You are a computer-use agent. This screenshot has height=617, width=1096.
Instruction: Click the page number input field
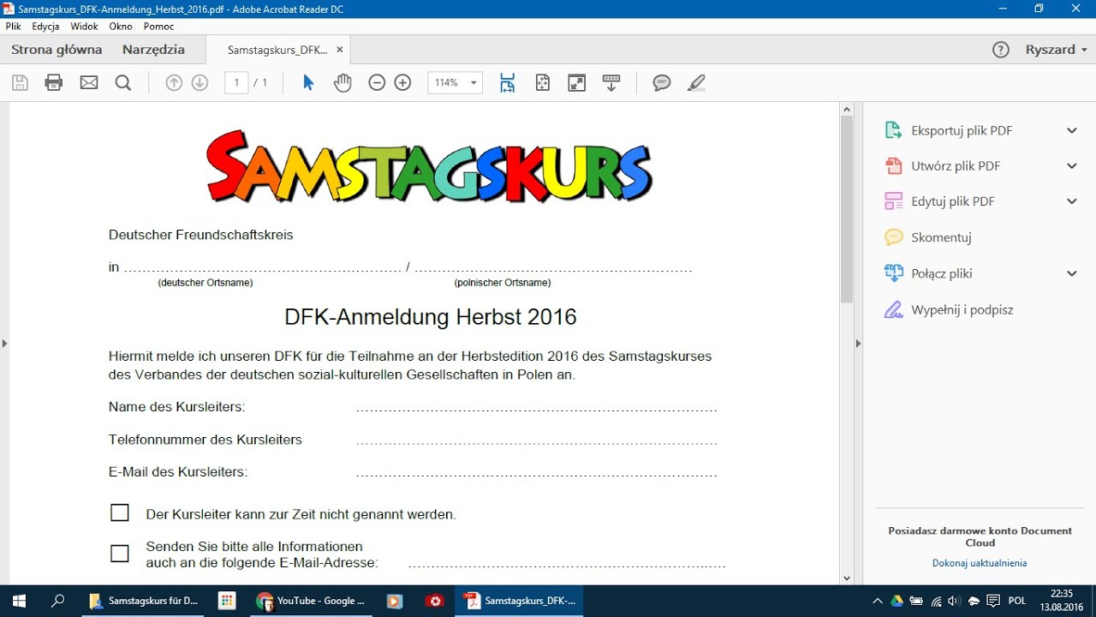click(236, 83)
